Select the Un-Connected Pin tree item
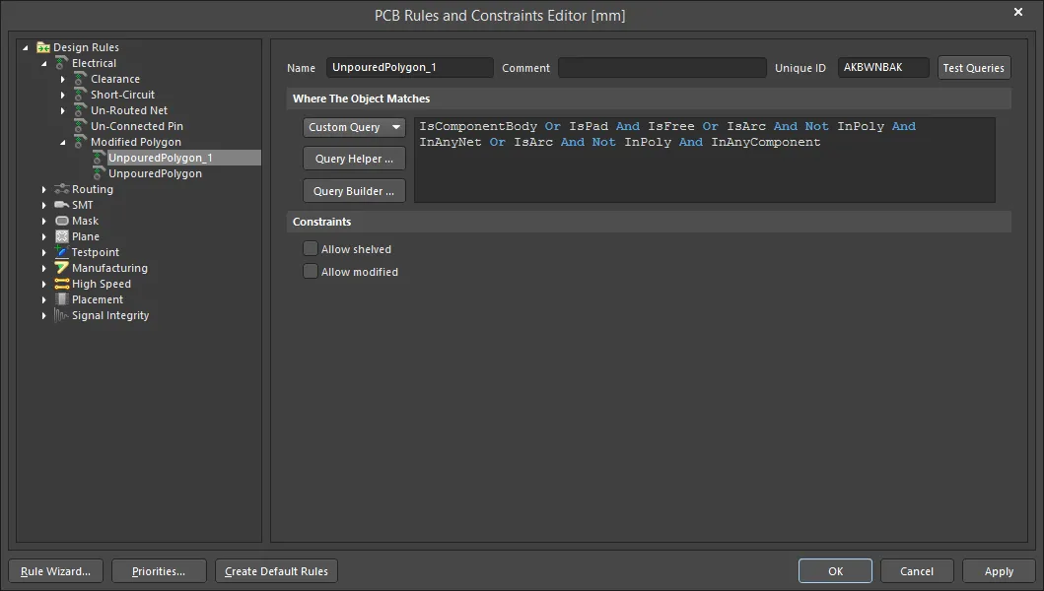 137,126
